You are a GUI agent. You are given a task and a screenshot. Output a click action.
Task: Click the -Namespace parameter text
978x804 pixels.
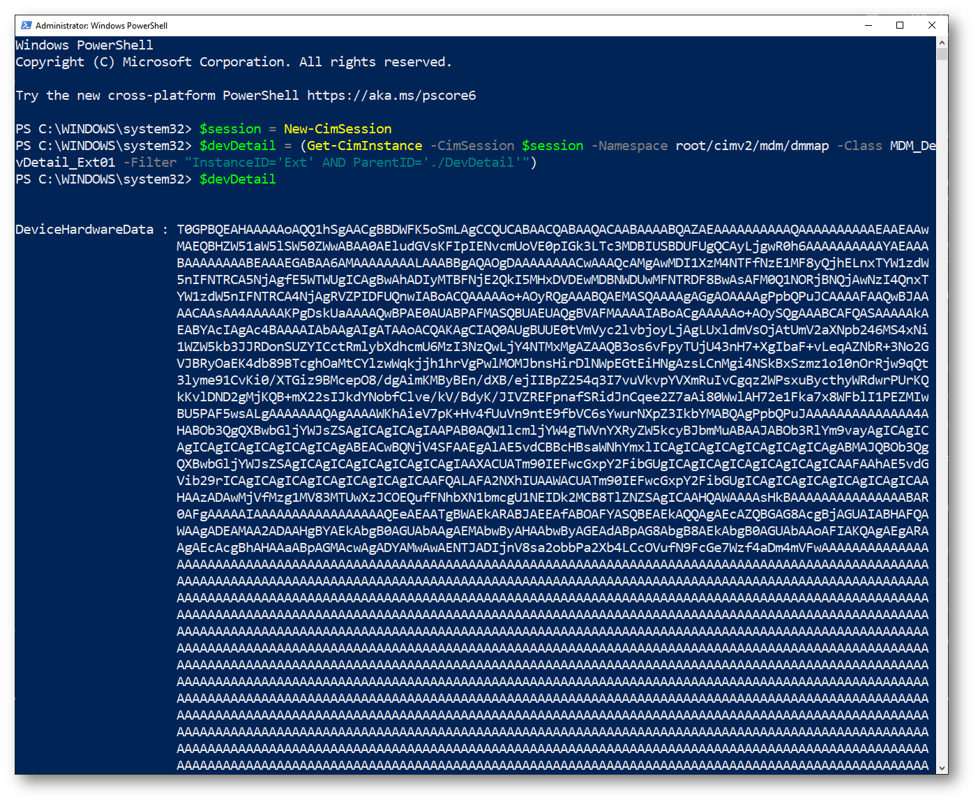(x=629, y=146)
